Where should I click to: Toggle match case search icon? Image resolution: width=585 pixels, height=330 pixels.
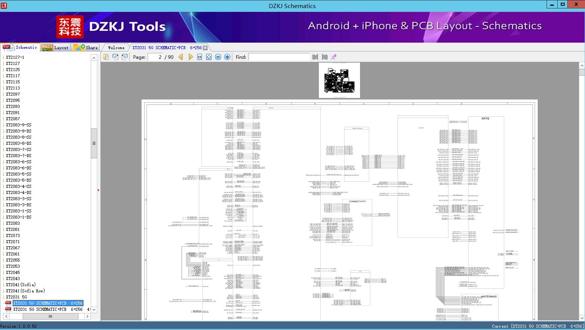[x=334, y=57]
